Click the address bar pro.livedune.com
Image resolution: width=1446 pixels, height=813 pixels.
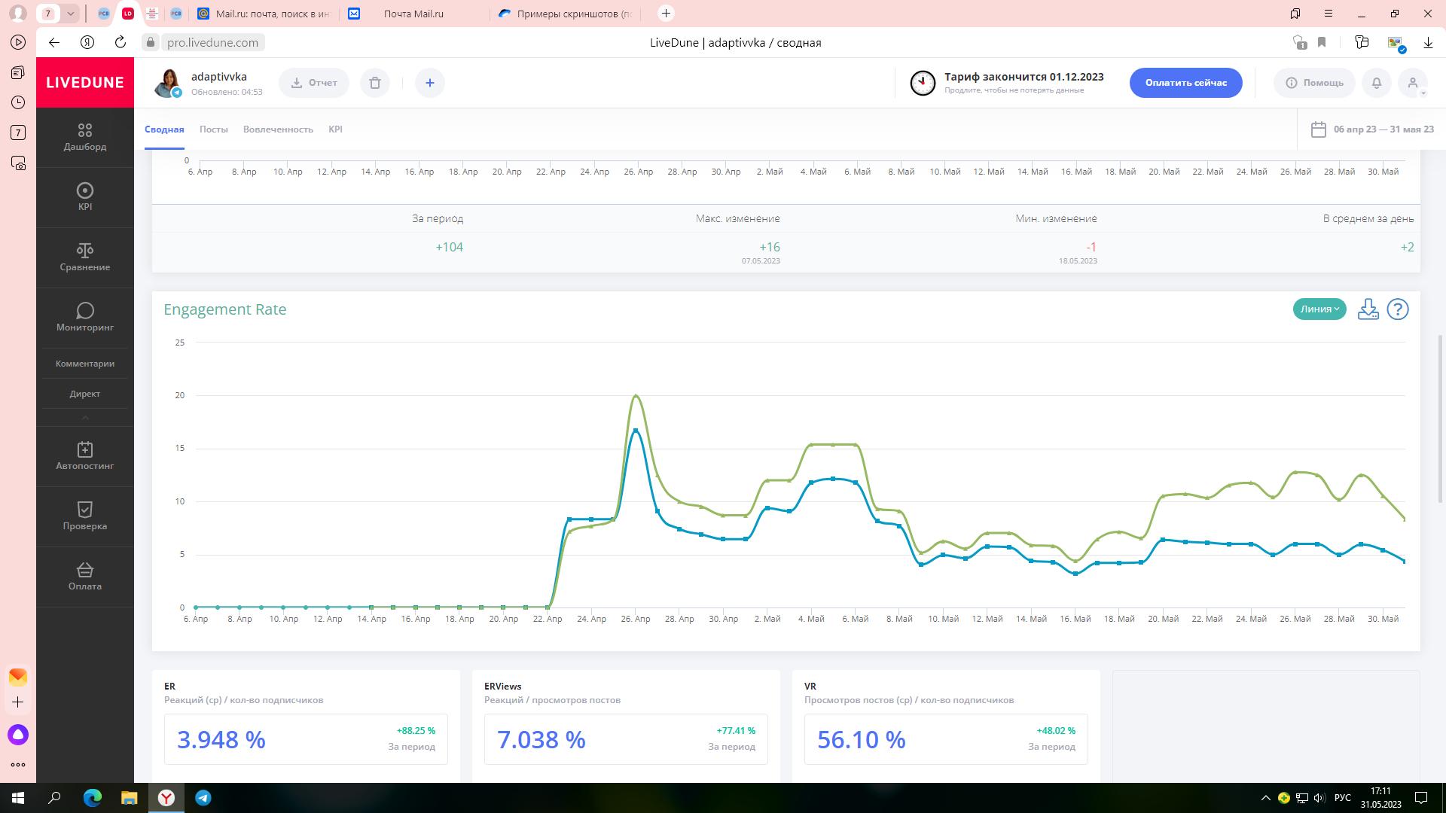pyautogui.click(x=212, y=43)
